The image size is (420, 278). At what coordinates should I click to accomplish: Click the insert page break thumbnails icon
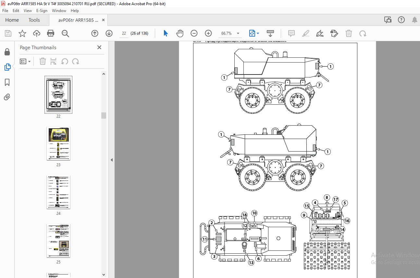[x=54, y=61]
